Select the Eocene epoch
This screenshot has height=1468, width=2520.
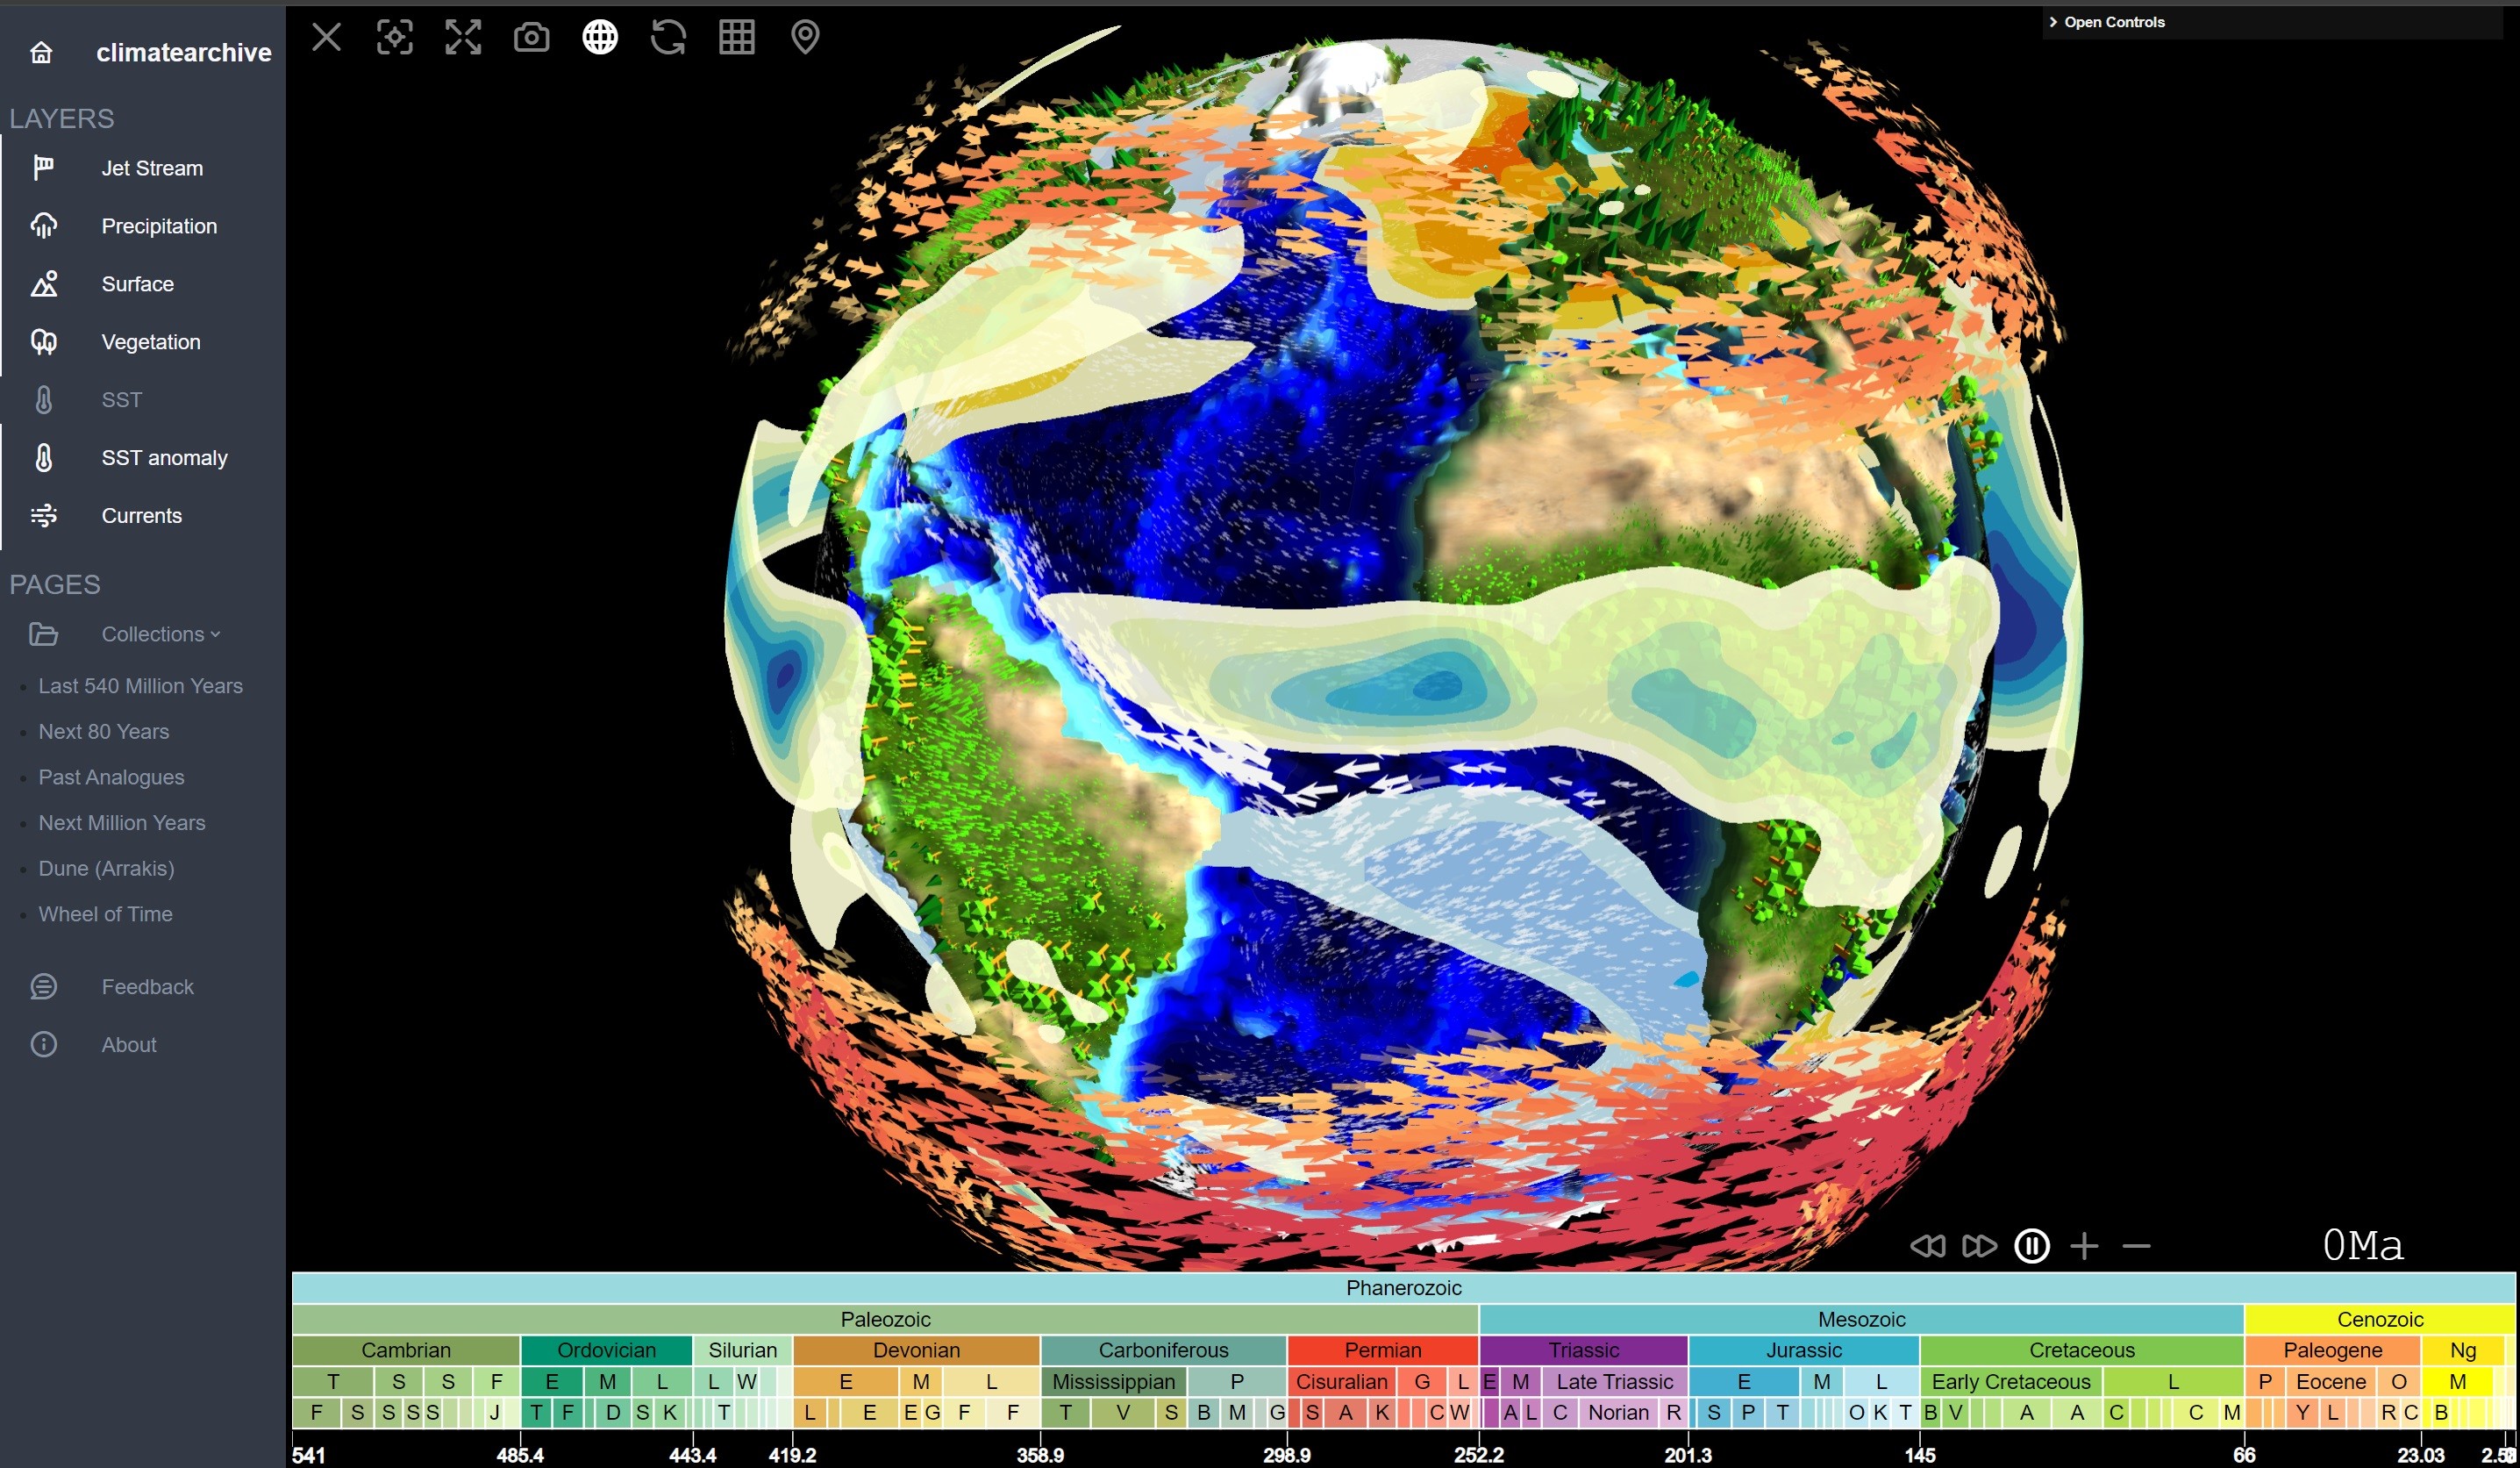tap(2330, 1381)
